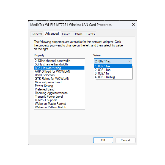The width and height of the screenshot is (165, 165).
Task: Select 5GHz channel bandwidth property
Action: coord(59,64)
